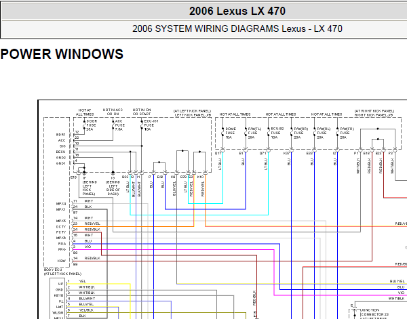The image size is (407, 319).
Task: Click the K9 connector label
Action: tap(173, 177)
